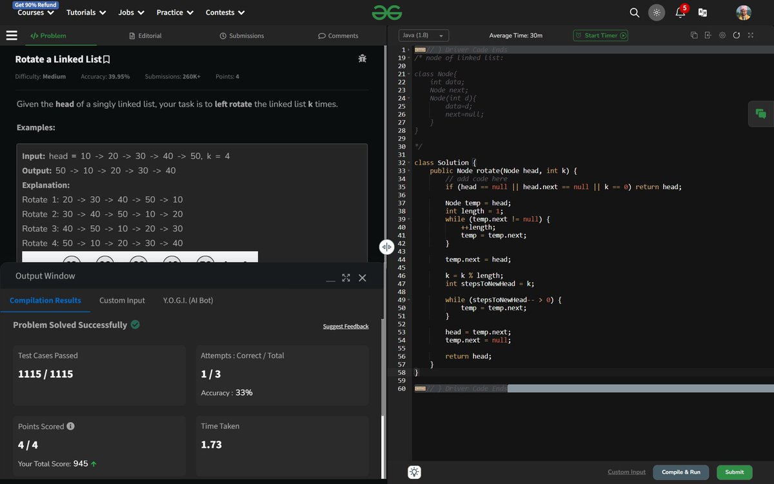Click 'Test Cases Passed' 1115 / 1115 value
This screenshot has height=484, width=774.
[x=46, y=374]
